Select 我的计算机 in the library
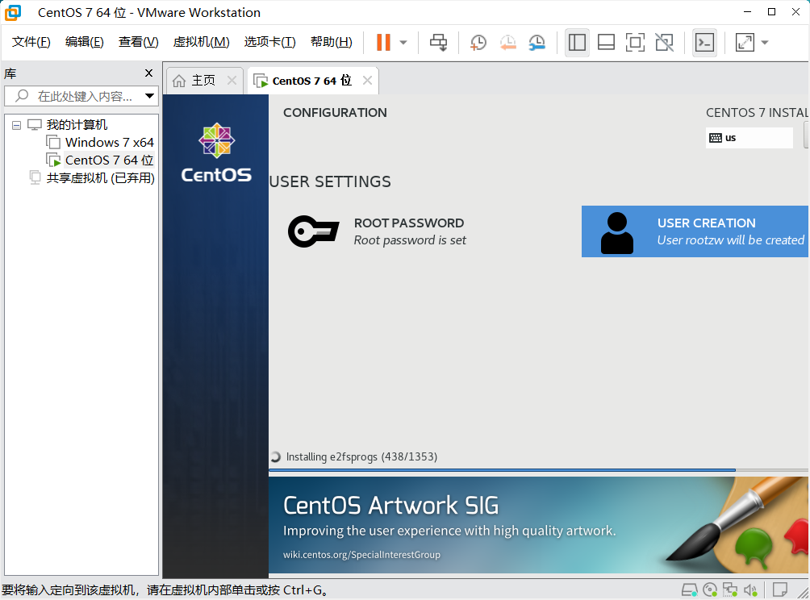 pos(77,125)
